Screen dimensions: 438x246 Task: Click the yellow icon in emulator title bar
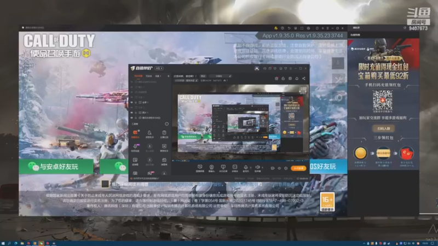(276, 28)
